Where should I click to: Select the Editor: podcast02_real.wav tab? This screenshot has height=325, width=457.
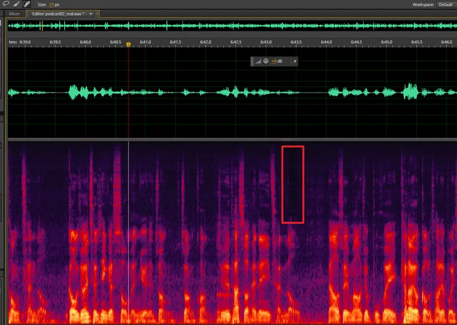[58, 14]
